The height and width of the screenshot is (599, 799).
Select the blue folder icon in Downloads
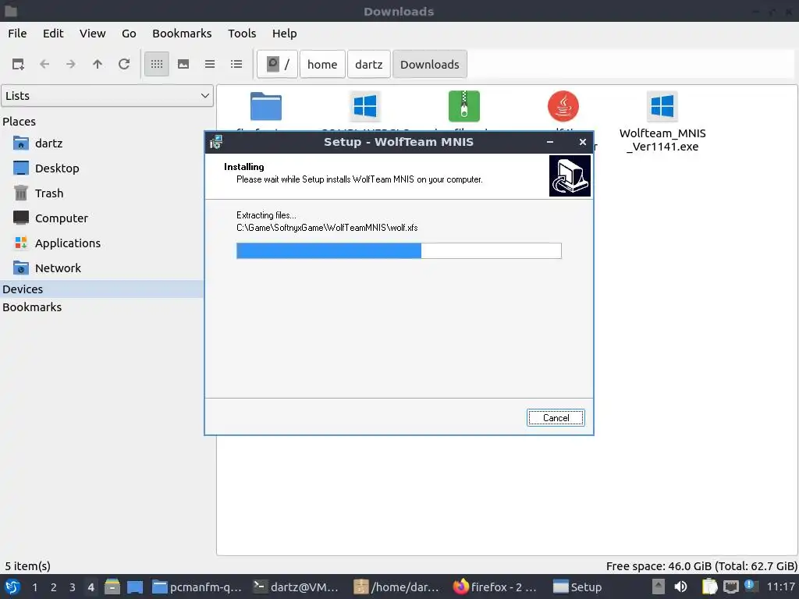point(265,106)
